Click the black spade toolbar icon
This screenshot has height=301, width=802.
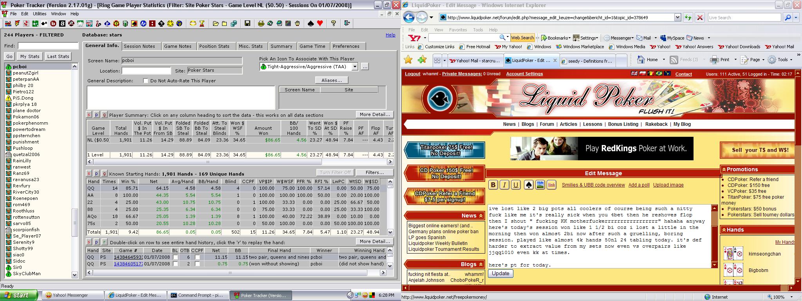[311, 24]
